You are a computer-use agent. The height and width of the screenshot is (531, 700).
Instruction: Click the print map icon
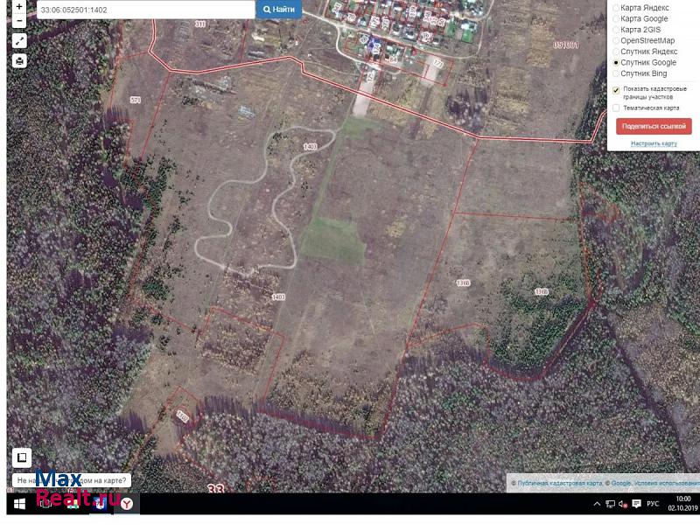(19, 61)
